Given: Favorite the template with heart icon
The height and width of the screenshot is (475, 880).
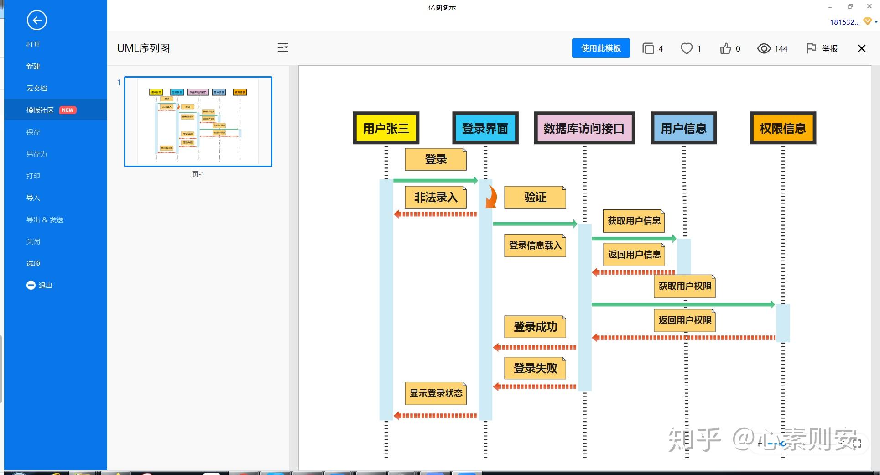Looking at the screenshot, I should tap(687, 48).
